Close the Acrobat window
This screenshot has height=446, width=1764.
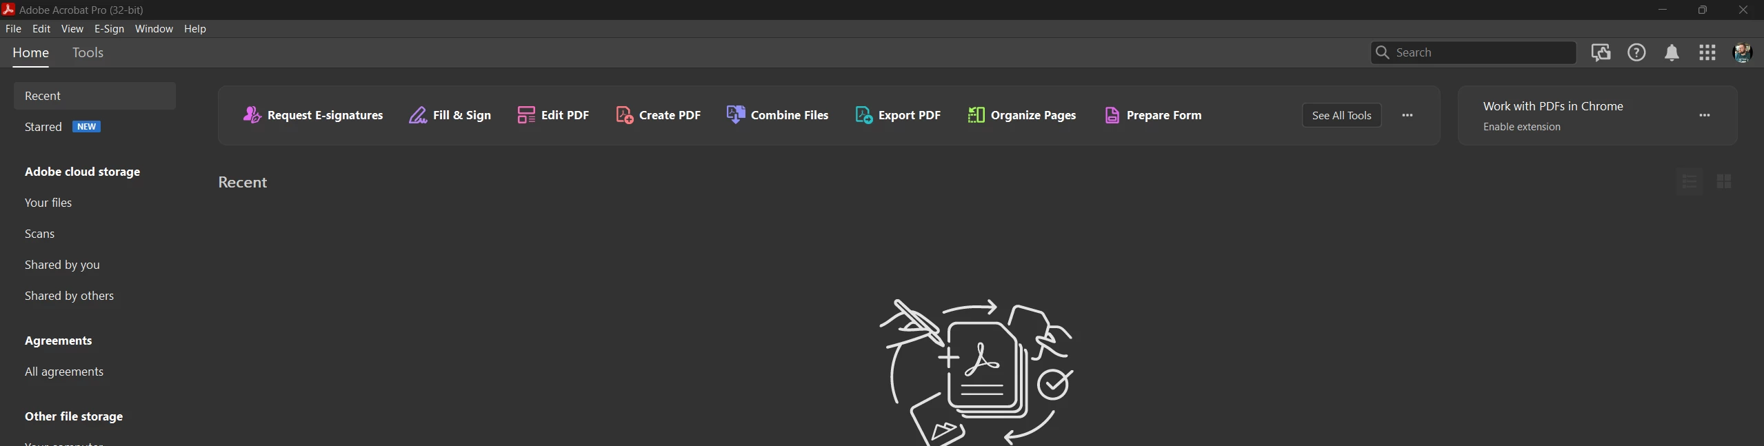coord(1743,10)
